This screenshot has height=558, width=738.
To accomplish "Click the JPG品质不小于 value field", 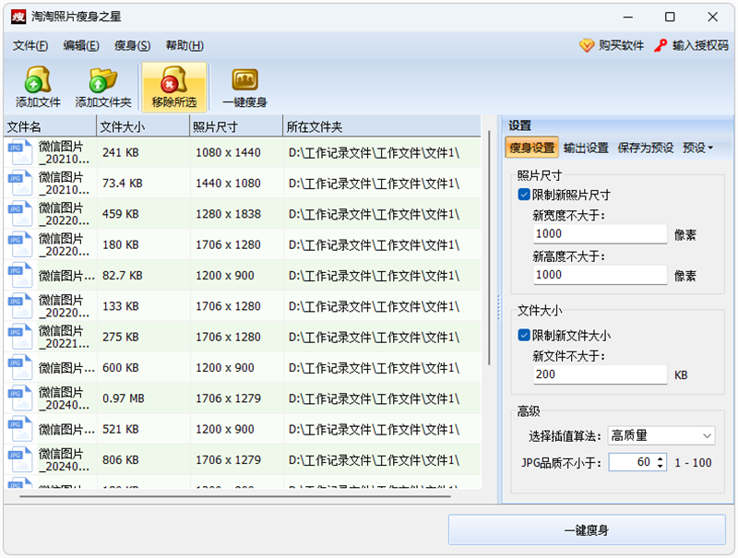I will point(632,462).
